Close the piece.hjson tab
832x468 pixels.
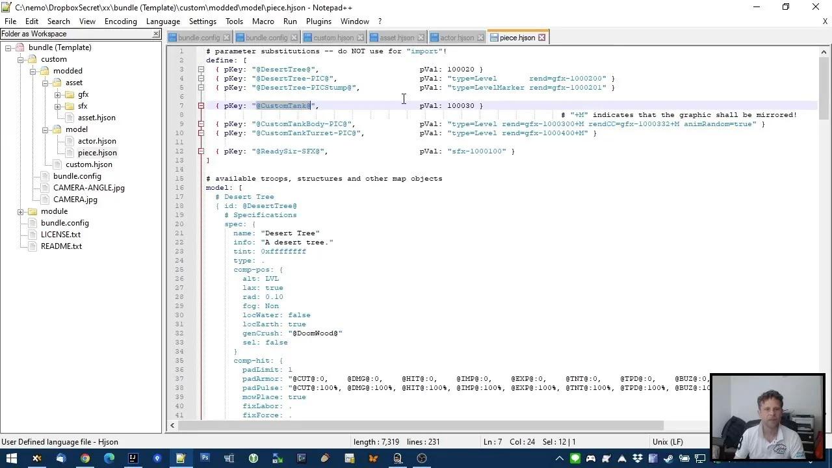point(541,38)
